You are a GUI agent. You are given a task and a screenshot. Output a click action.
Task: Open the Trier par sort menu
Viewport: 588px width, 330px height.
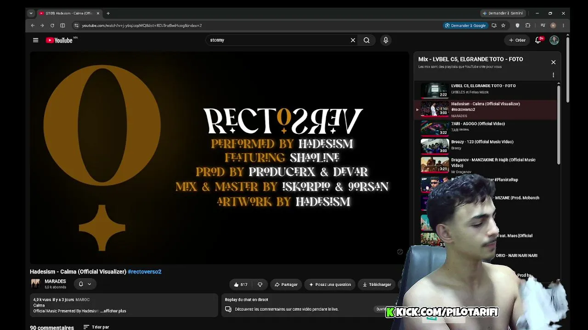[96, 327]
